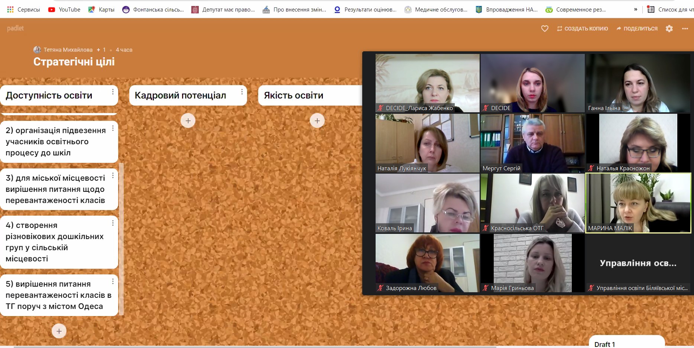The height and width of the screenshot is (348, 694).
Task: Select Наталія Лукіянчук video tile
Action: click(x=428, y=143)
